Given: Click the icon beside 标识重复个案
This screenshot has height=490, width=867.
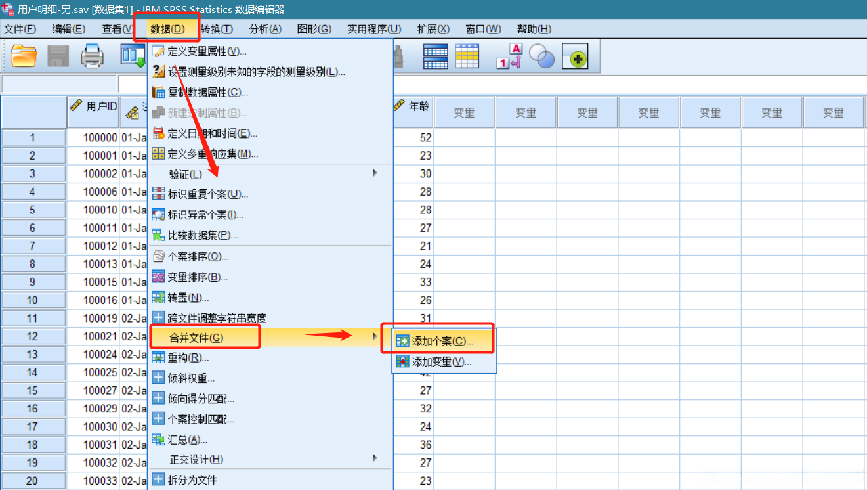Looking at the screenshot, I should pos(158,194).
